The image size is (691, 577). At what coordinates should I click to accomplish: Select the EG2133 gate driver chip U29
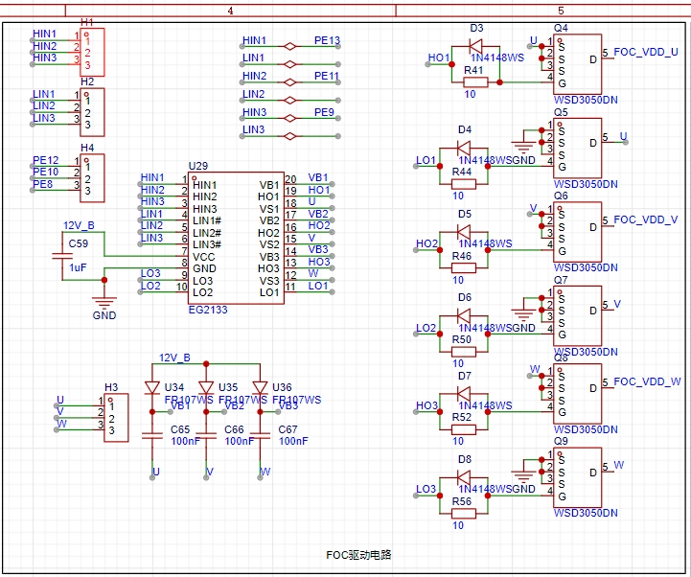click(x=236, y=237)
